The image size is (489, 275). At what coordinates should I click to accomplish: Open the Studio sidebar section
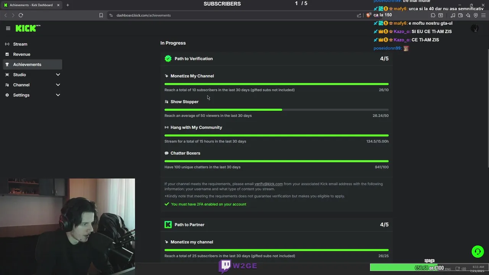tap(33, 75)
